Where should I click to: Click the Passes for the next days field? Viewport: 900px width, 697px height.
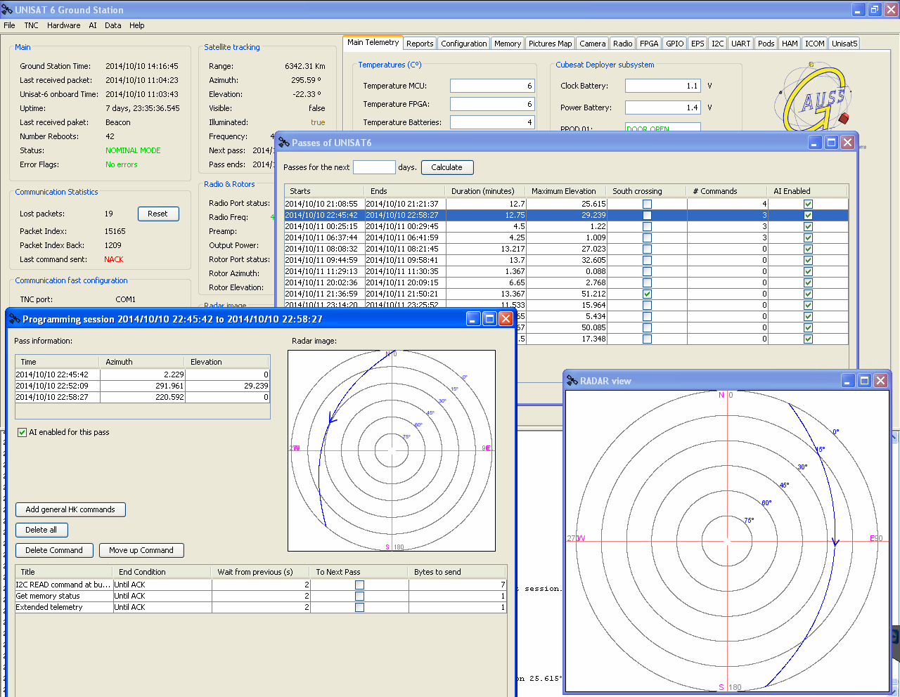(x=374, y=167)
